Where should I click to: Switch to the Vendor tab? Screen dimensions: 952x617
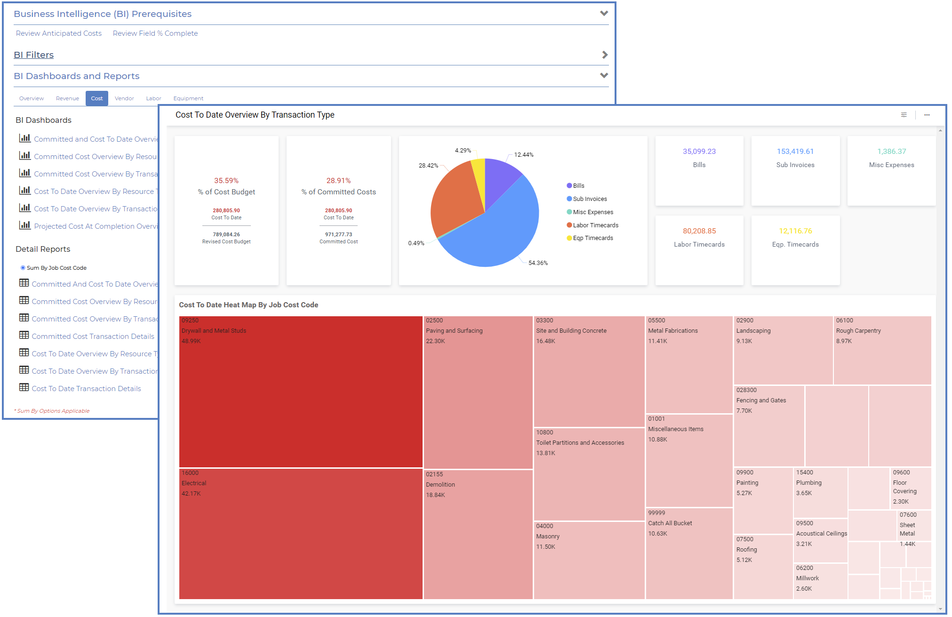pos(124,98)
